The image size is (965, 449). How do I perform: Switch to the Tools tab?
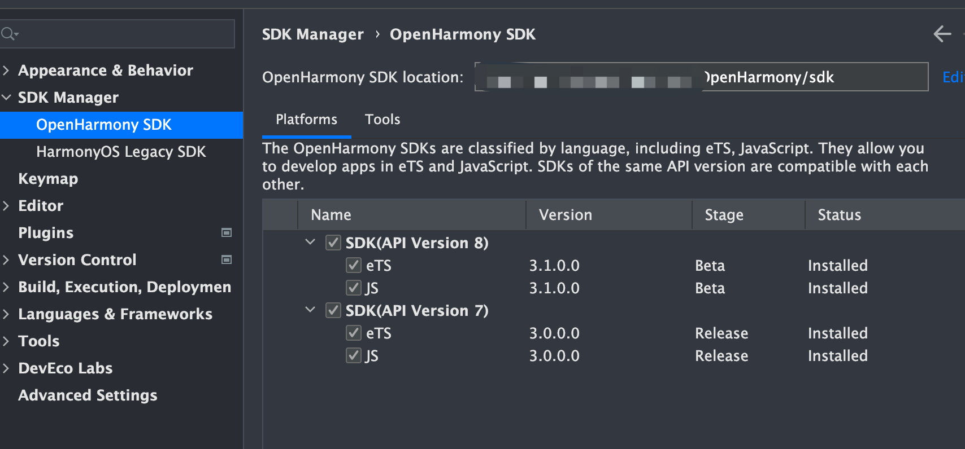[382, 120]
